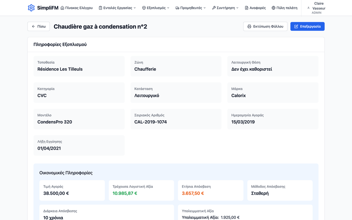The height and width of the screenshot is (220, 352).
Task: Click the SimpliFM brand name link
Action: (48, 8)
